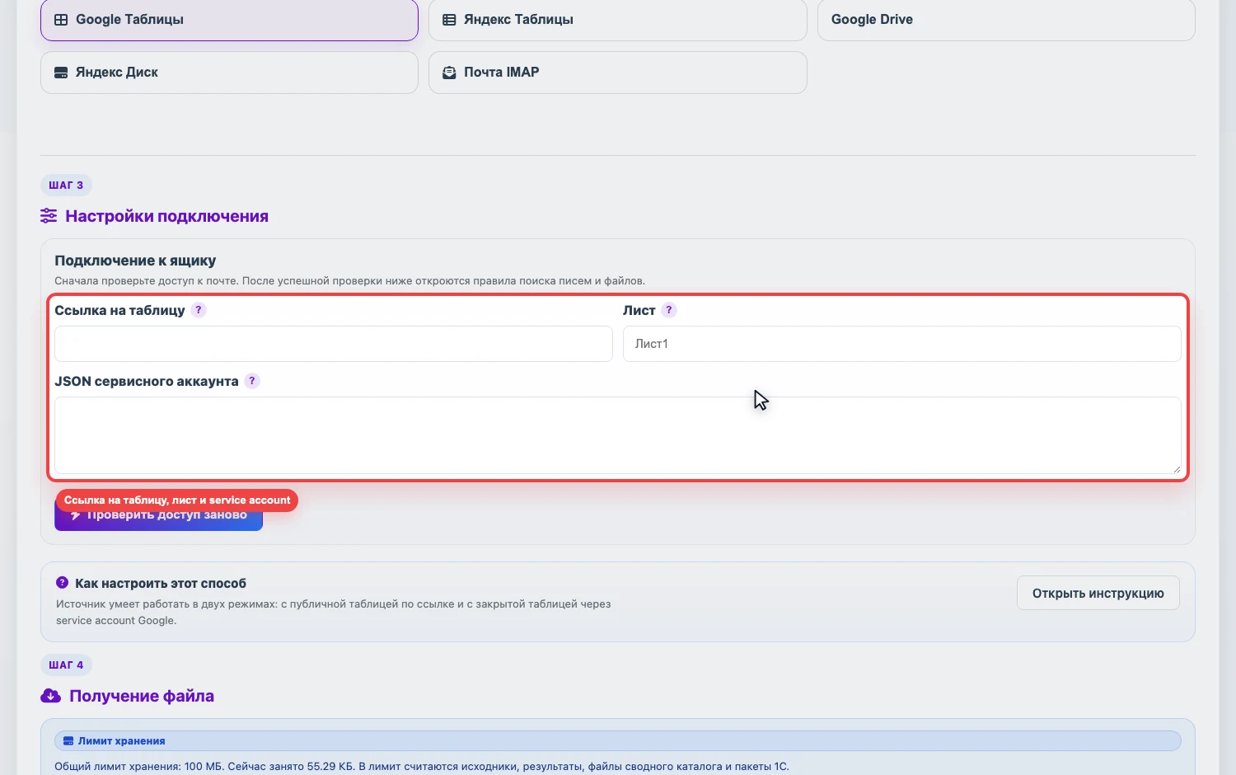1236x775 pixels.
Task: Click the cloud download icon by Получение файла
Action: click(50, 696)
